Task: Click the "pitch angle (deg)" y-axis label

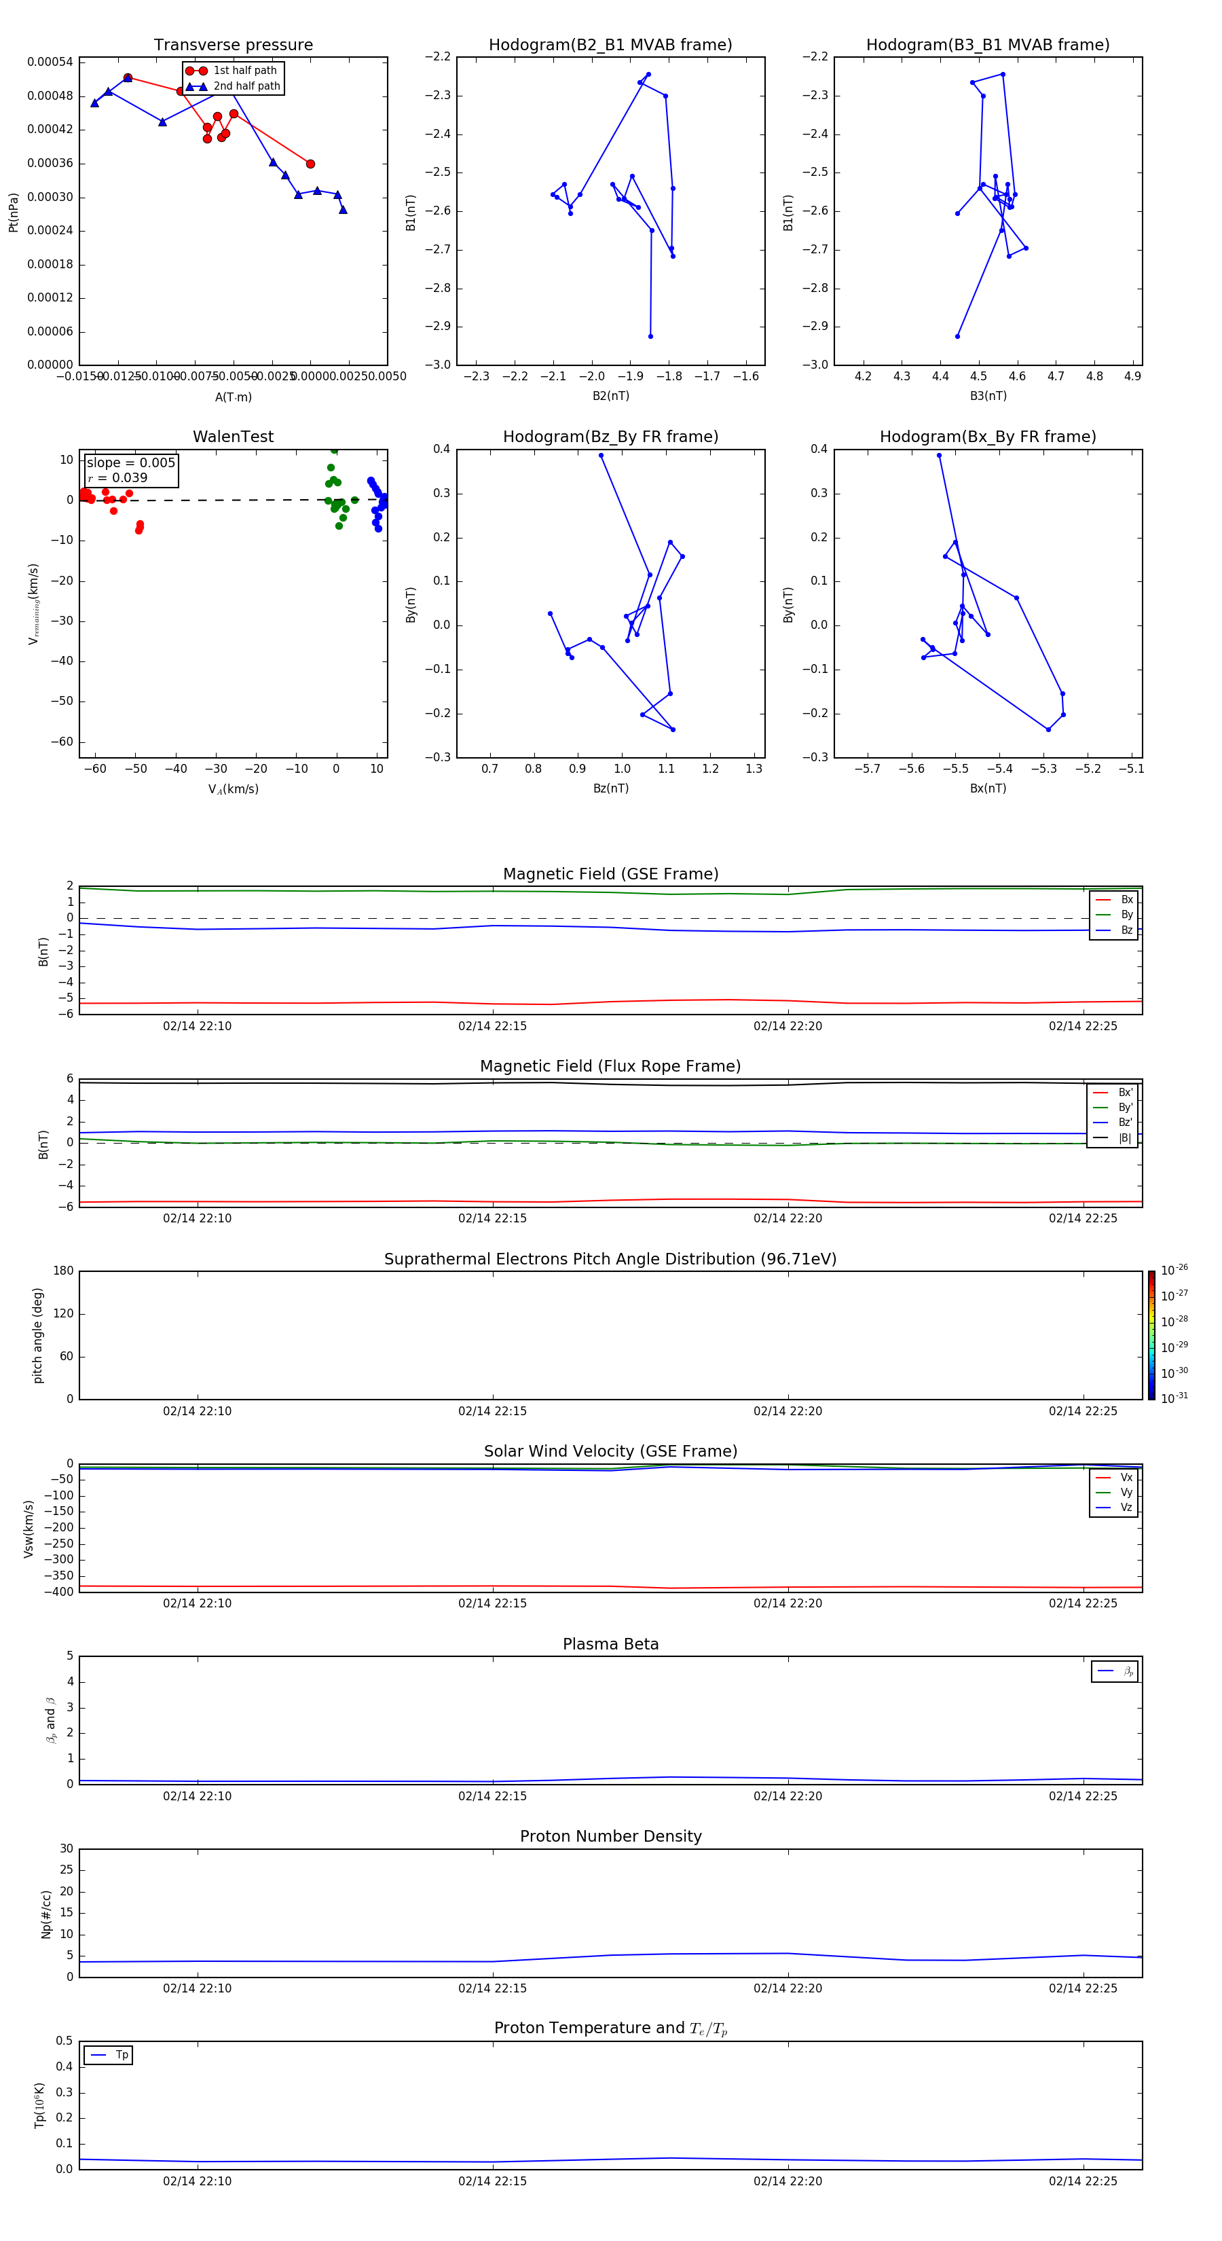Action: (x=37, y=1335)
